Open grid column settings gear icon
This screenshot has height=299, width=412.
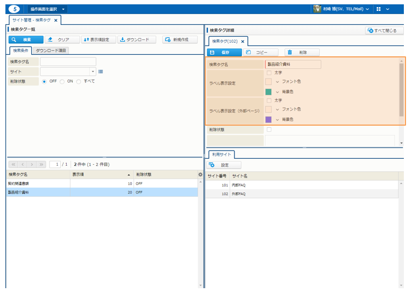(x=200, y=174)
